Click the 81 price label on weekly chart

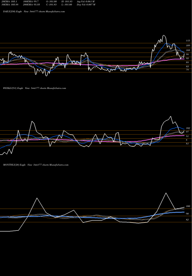pos(187,144)
